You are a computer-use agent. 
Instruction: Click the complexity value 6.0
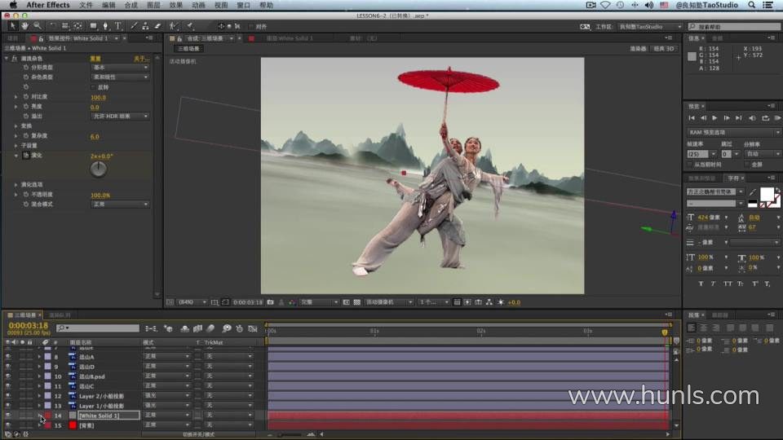coord(95,136)
